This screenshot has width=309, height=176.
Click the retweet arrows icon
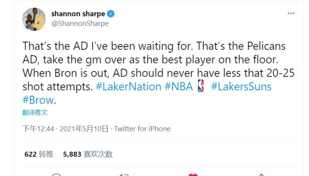coord(124,175)
